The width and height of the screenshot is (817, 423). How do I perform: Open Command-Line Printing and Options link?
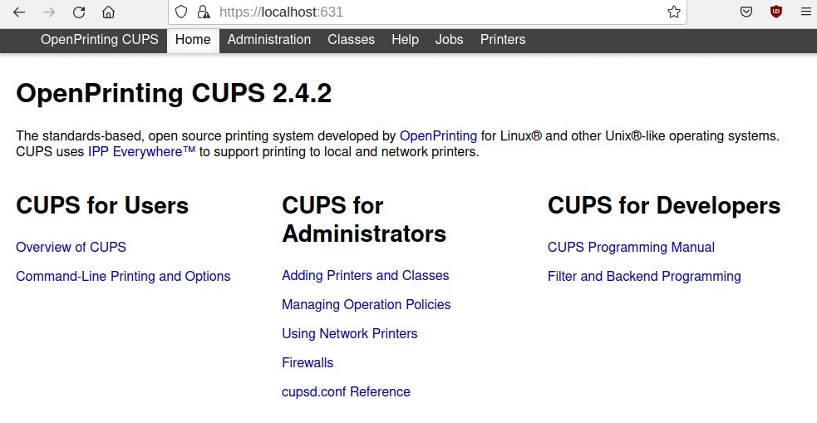click(x=123, y=276)
